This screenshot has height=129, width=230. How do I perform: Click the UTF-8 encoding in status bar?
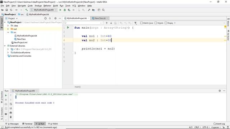pos(206,127)
